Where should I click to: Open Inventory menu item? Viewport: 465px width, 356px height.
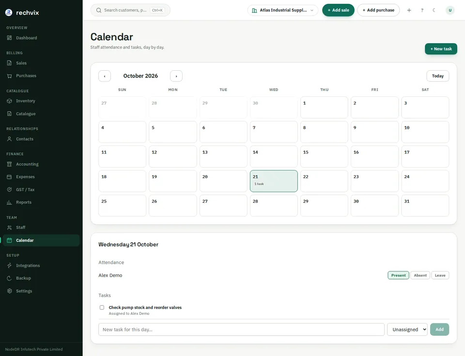click(x=41, y=101)
